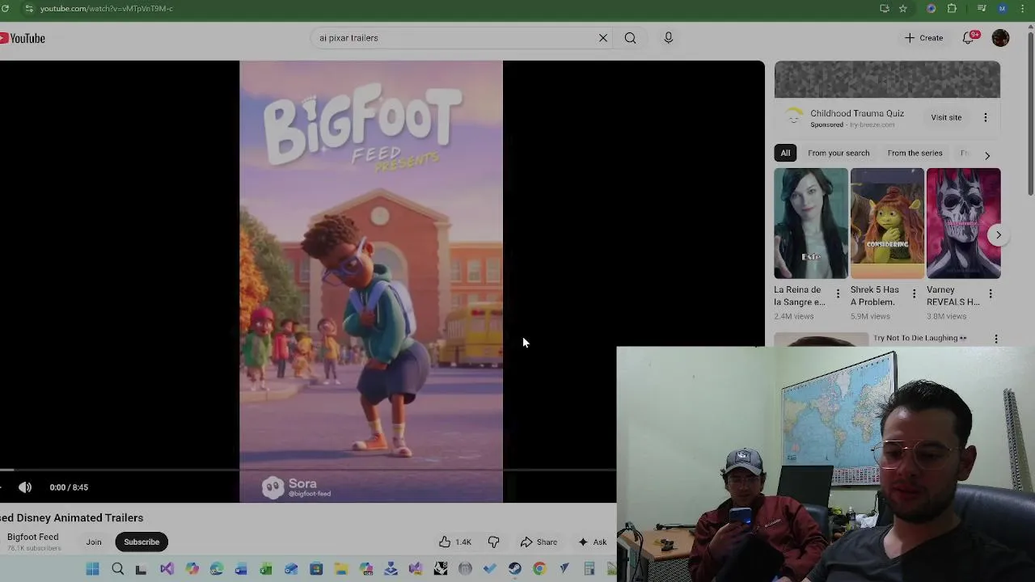Start voice search with the microphone
This screenshot has width=1035, height=582.
coord(669,38)
